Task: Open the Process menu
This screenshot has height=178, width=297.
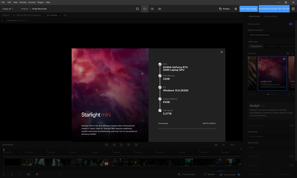Action: tap(23, 2)
